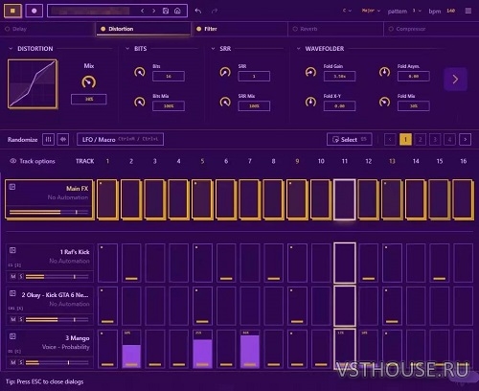Click the Fold Mix knob
Image resolution: width=479 pixels, height=391 pixels.
click(384, 102)
